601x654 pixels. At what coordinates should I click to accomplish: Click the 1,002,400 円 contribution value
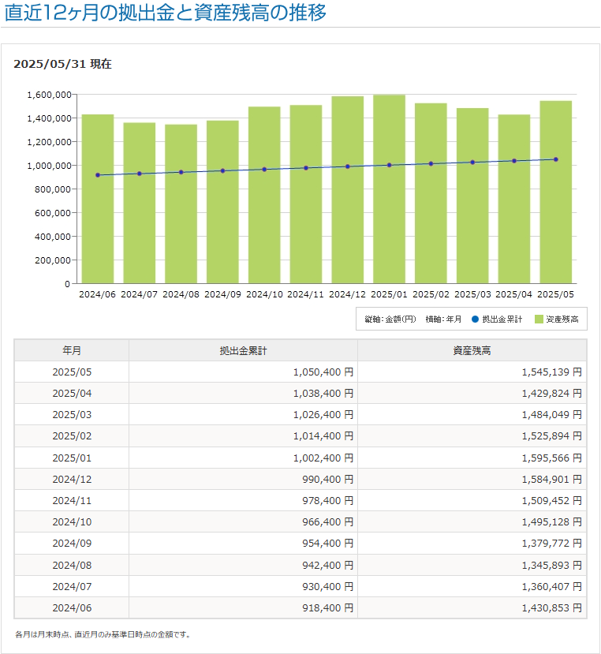tap(323, 458)
